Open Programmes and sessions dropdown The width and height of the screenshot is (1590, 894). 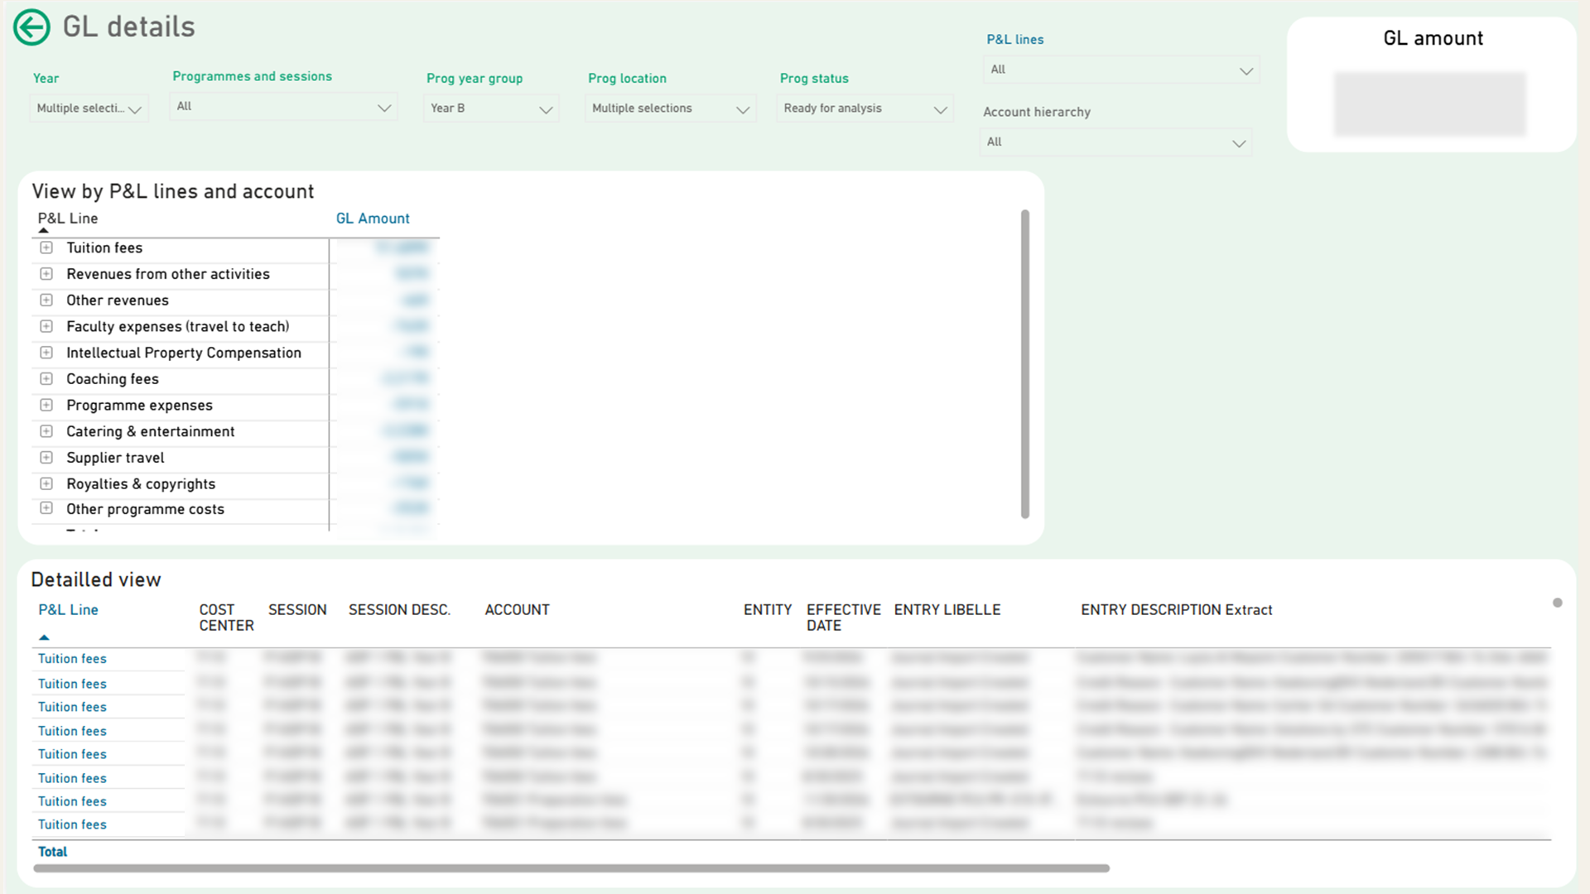click(283, 107)
